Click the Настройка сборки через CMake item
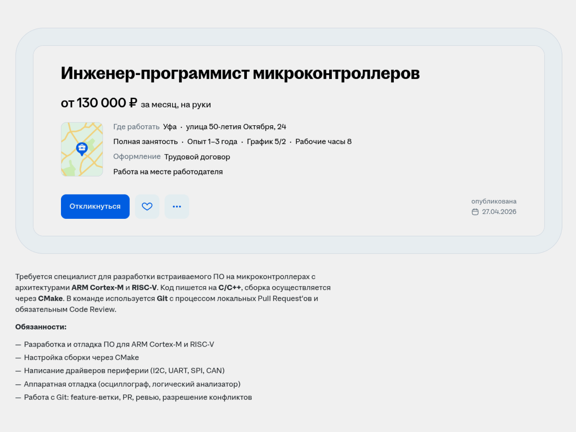 (81, 358)
